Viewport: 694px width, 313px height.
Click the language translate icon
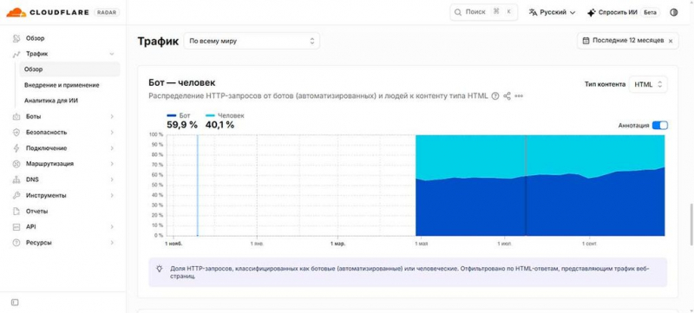pos(533,12)
